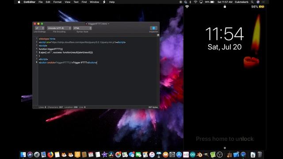The width and height of the screenshot is (283, 159).
Task: Open App Store from the dock
Action: pos(179,155)
